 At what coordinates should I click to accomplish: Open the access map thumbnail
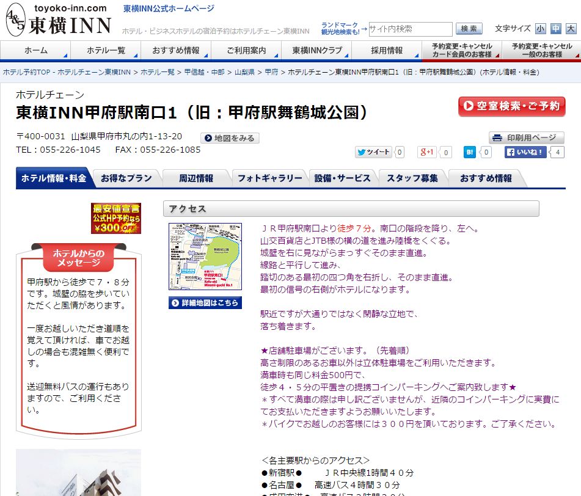pos(205,256)
